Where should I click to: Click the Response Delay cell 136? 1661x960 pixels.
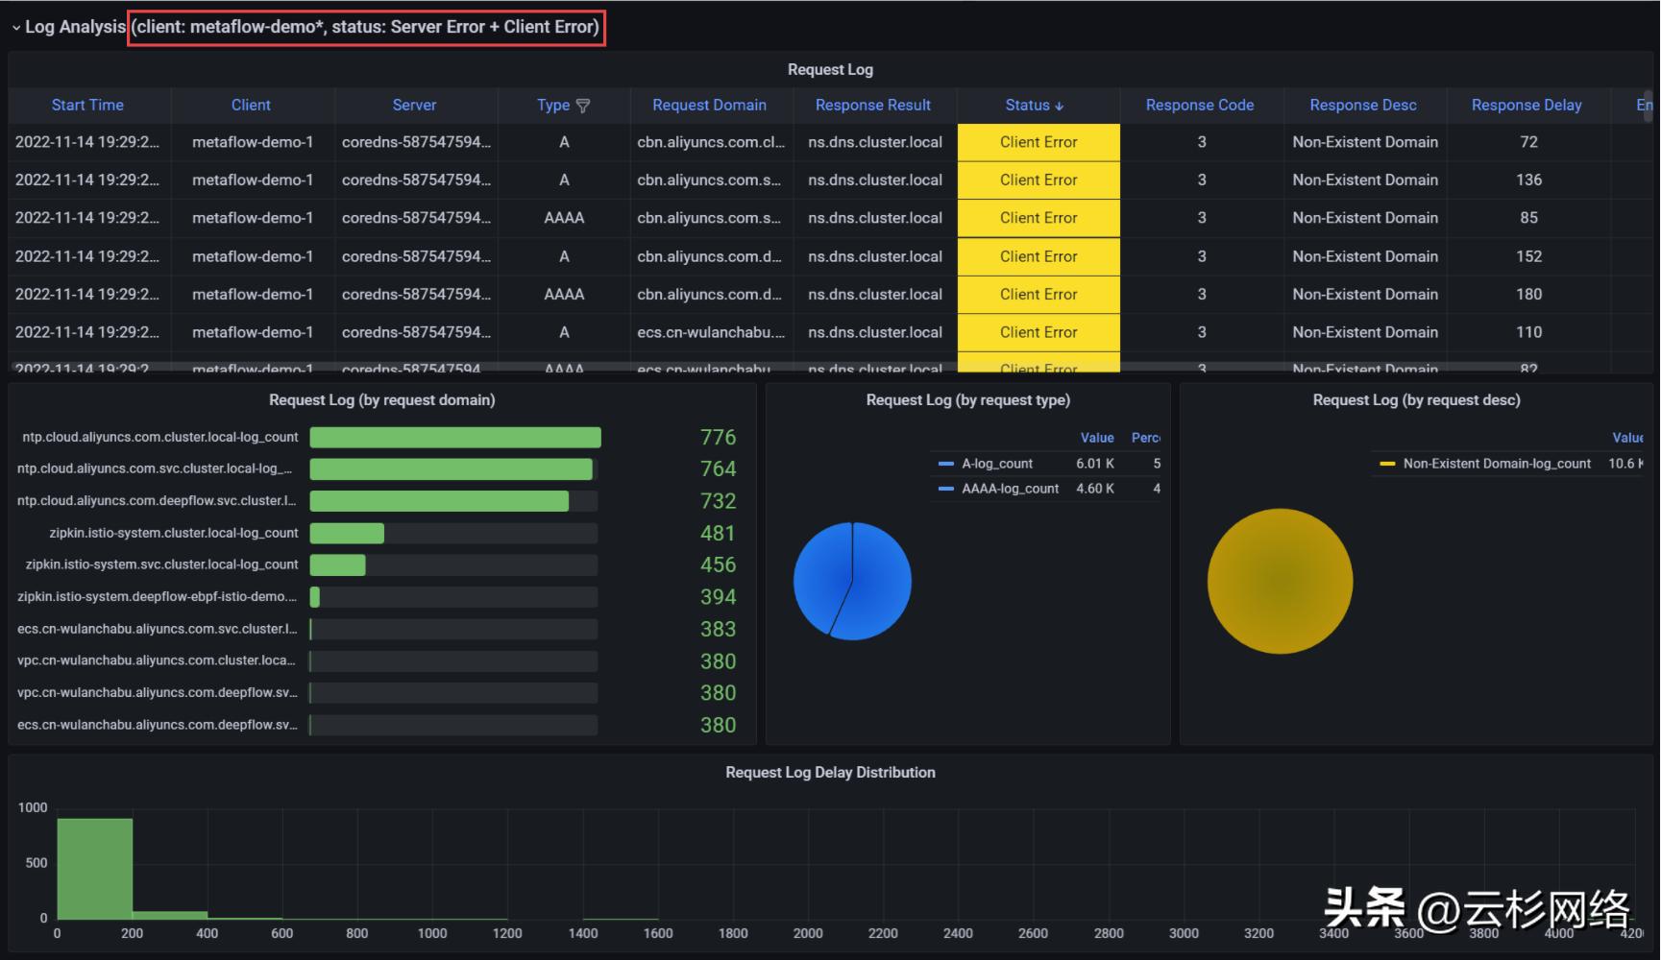[x=1528, y=180]
